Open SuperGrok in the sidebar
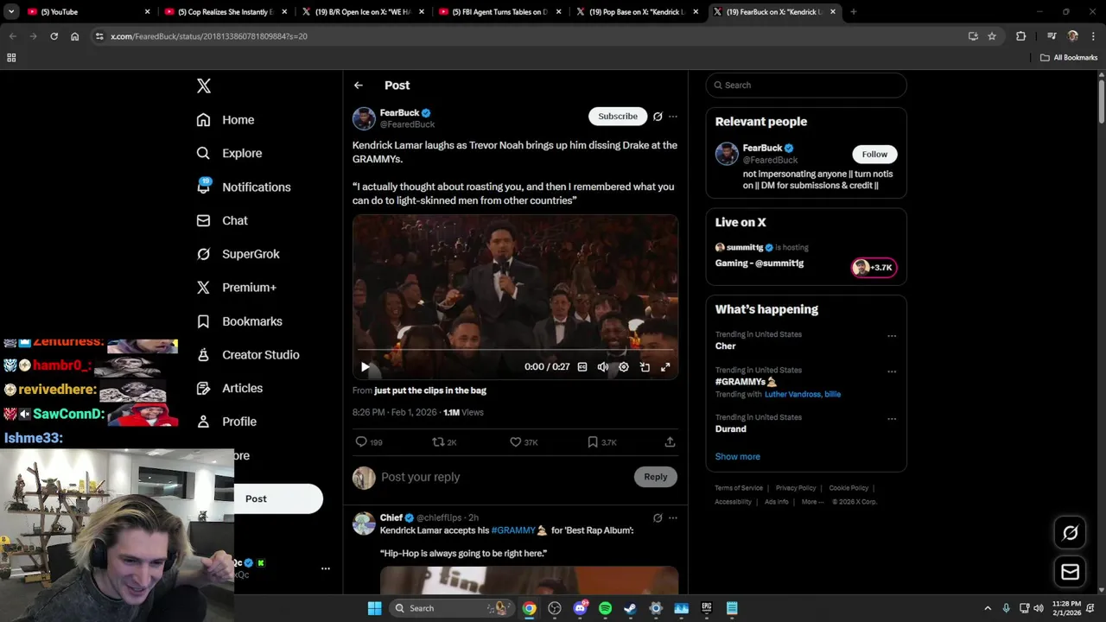 [238, 254]
